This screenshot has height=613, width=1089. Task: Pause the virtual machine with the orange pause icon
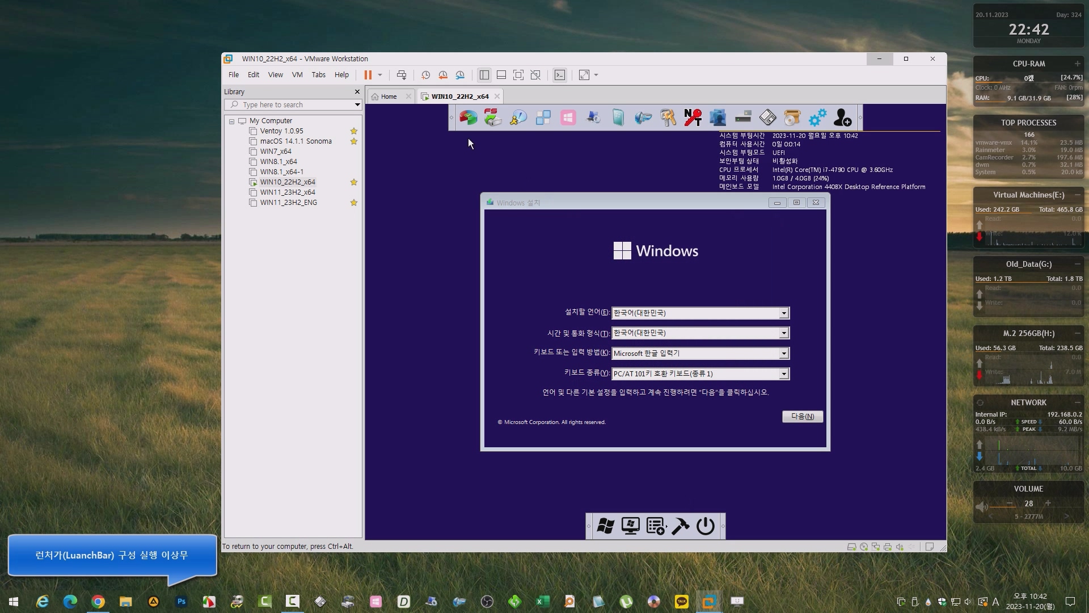click(368, 75)
